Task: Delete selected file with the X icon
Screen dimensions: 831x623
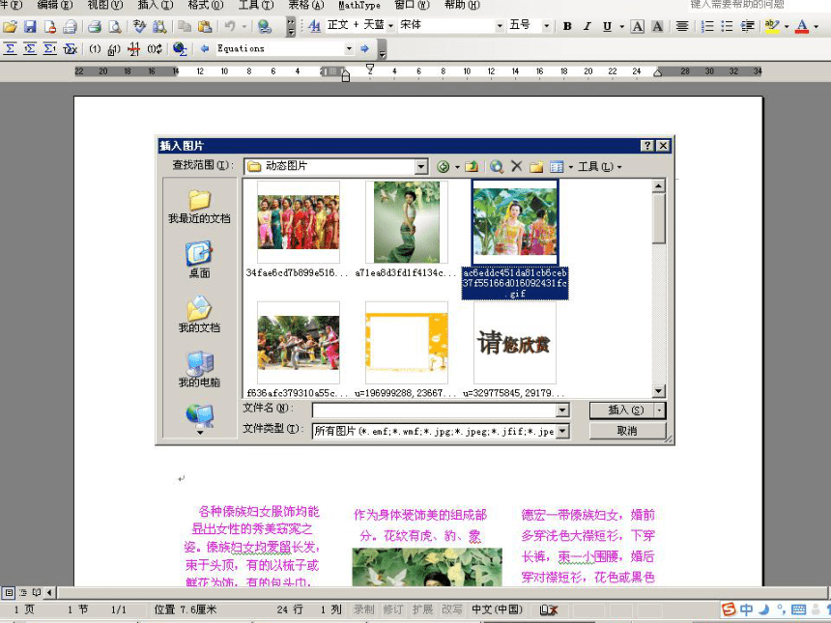Action: (x=516, y=166)
